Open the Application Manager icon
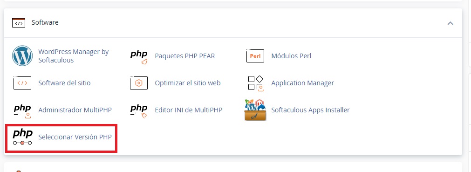471x172 pixels. click(x=256, y=83)
